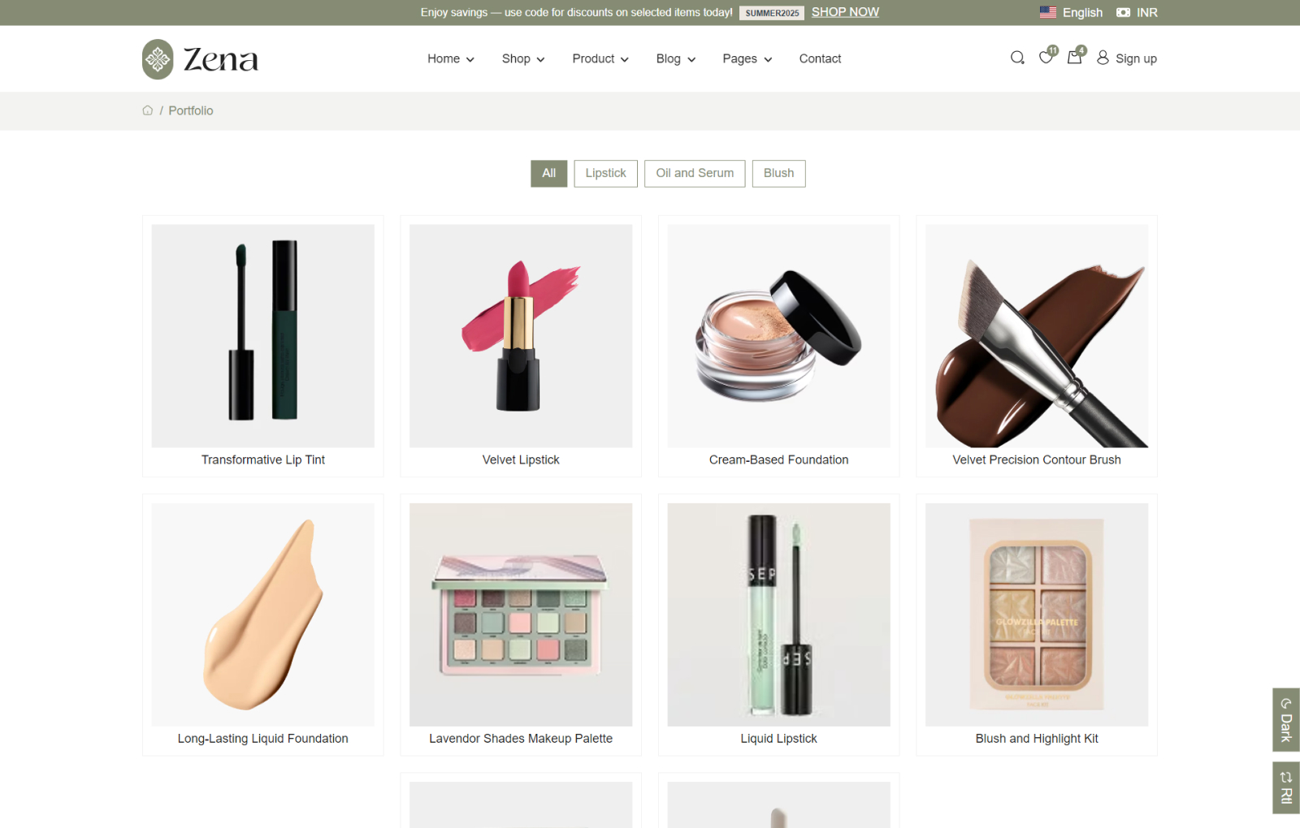Click the user account icon
Image resolution: width=1300 pixels, height=828 pixels.
pyautogui.click(x=1103, y=58)
